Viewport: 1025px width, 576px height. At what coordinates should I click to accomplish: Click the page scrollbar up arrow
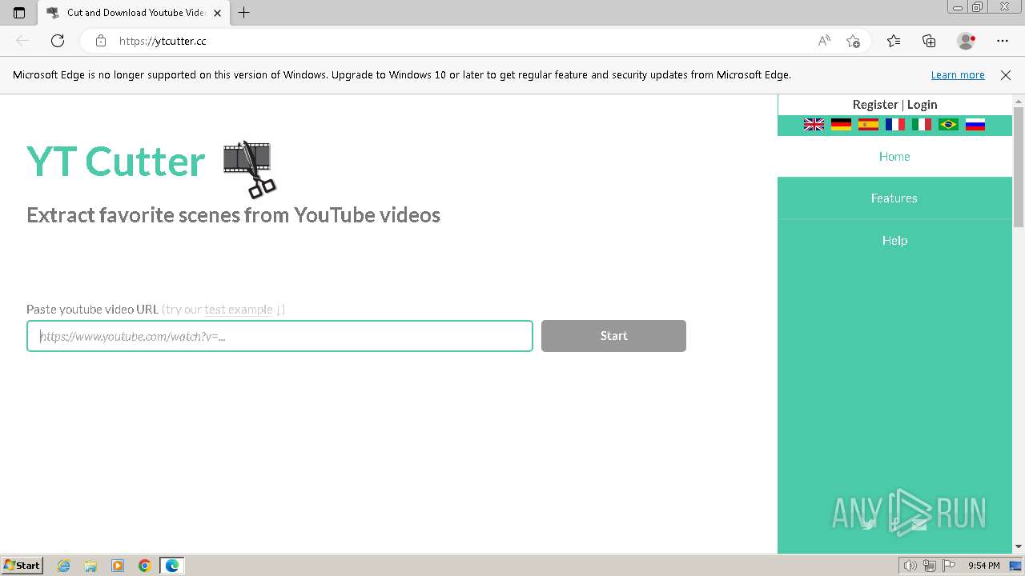[1019, 102]
